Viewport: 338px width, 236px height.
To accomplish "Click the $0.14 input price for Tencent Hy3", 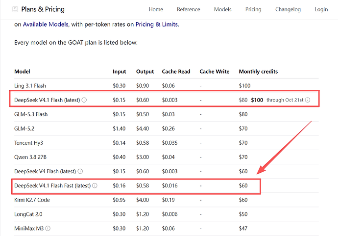I will (119, 143).
